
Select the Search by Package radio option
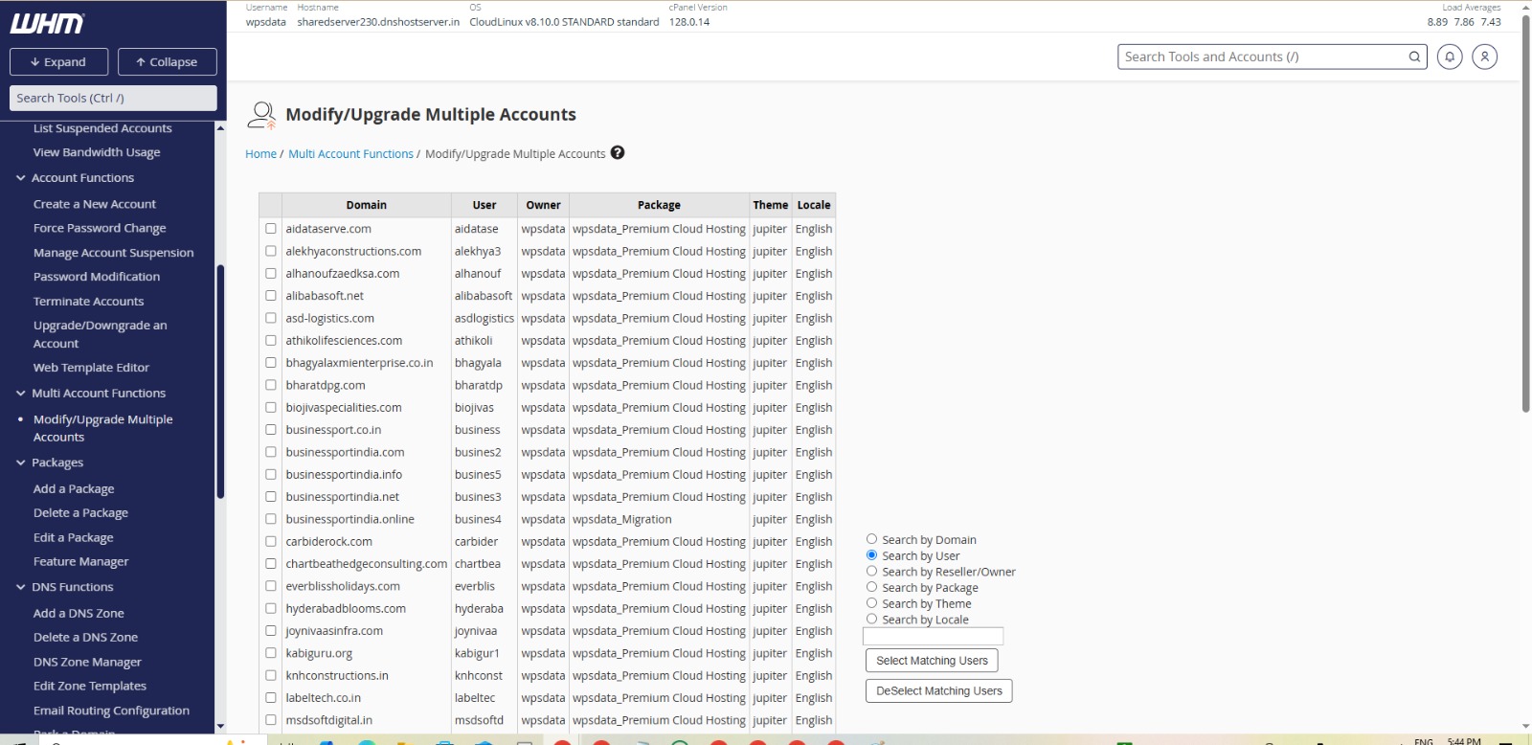click(871, 587)
